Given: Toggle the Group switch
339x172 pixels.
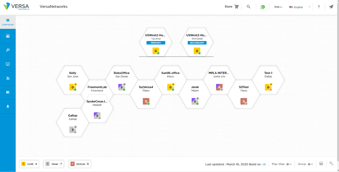Looking at the screenshot, I should (310, 164).
